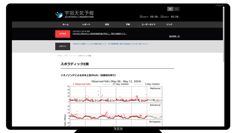This screenshot has height=133, width=236.
Task: Click the red 臨時情報 badge
Action: [63, 34]
